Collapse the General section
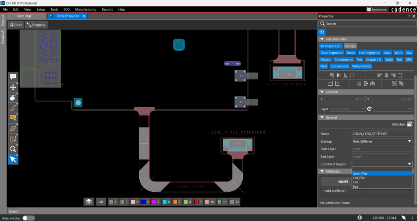This screenshot has width=417, height=221. [x=322, y=117]
